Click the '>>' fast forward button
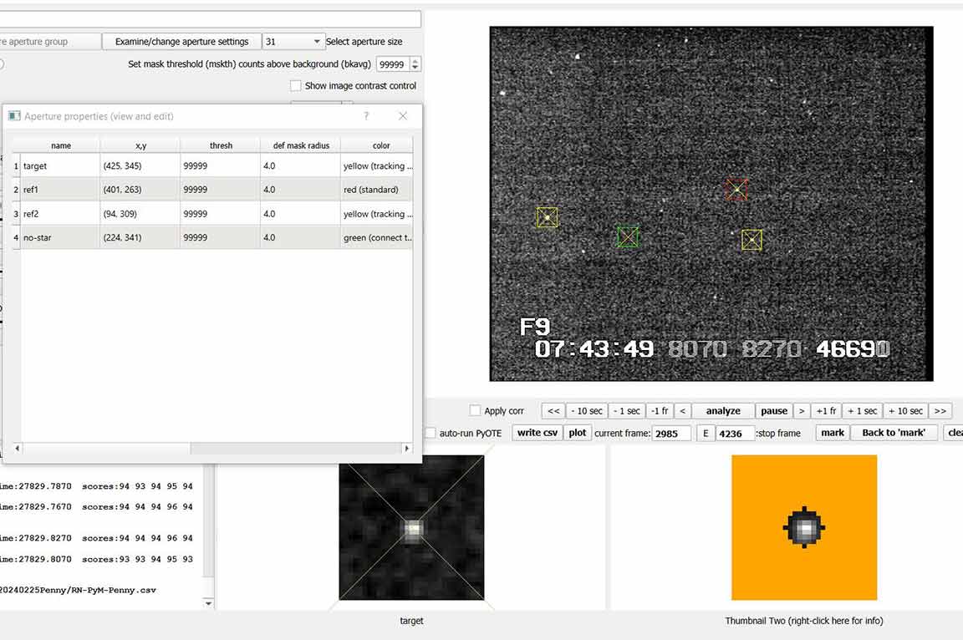Screen dimensions: 963x640 pos(940,410)
